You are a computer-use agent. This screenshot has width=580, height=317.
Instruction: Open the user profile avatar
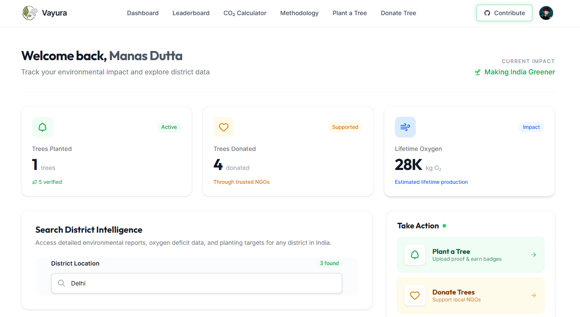(x=546, y=13)
